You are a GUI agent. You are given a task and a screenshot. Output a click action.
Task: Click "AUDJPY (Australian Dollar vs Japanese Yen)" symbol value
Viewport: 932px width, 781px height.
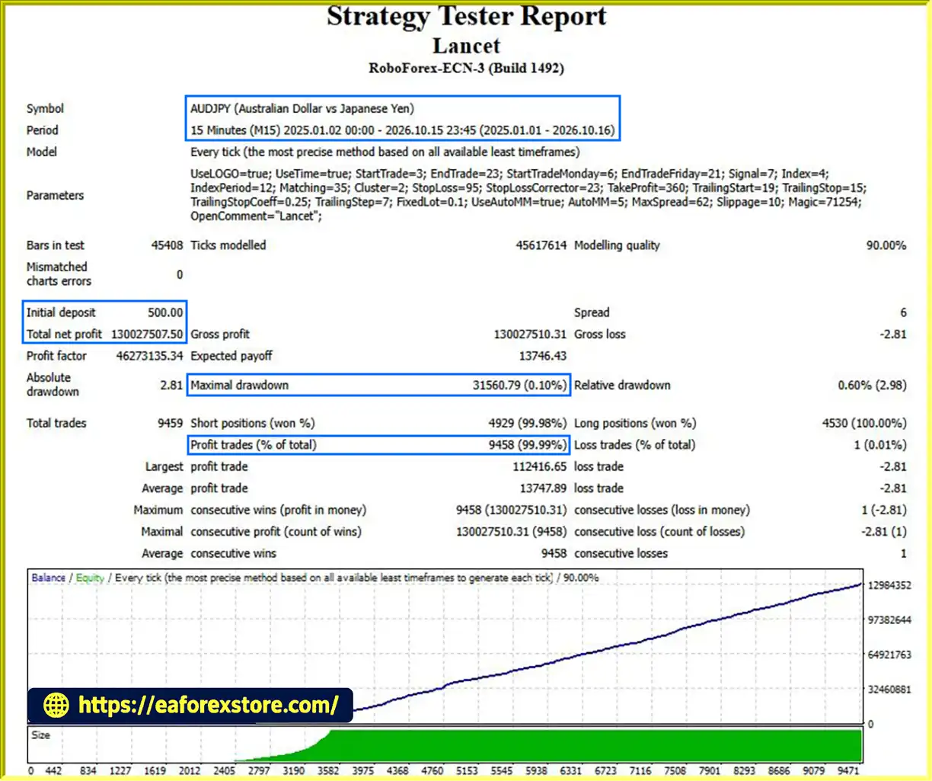pos(302,108)
